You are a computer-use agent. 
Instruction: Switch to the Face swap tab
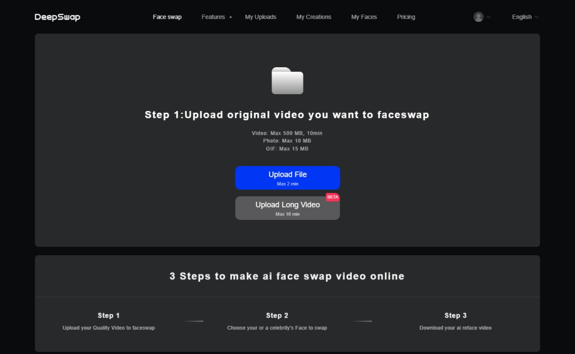(167, 17)
